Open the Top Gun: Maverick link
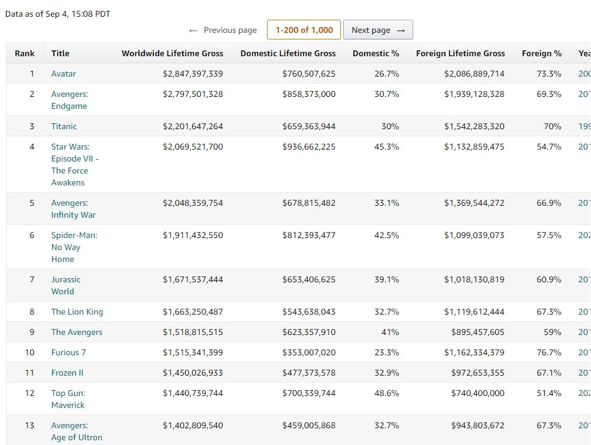The height and width of the screenshot is (445, 591). 68,399
